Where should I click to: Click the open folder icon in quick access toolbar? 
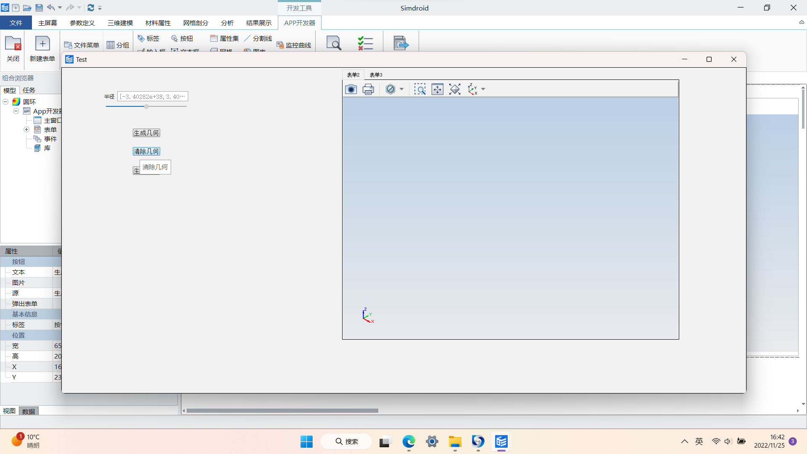27,8
